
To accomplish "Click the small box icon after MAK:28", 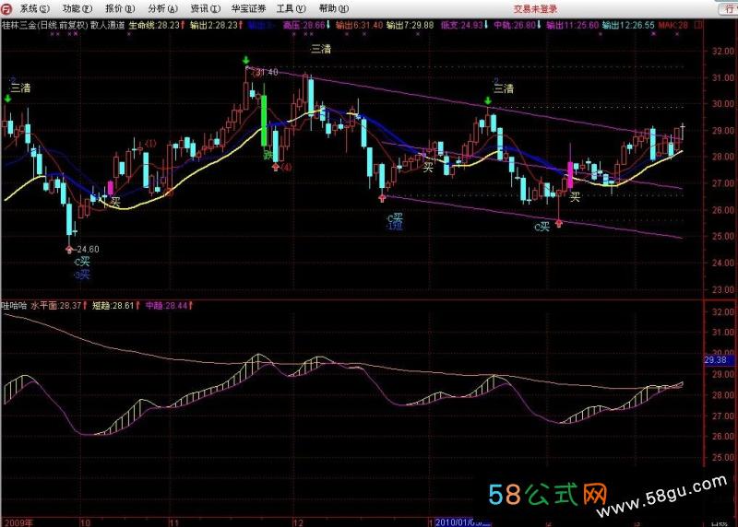I will click(x=699, y=25).
